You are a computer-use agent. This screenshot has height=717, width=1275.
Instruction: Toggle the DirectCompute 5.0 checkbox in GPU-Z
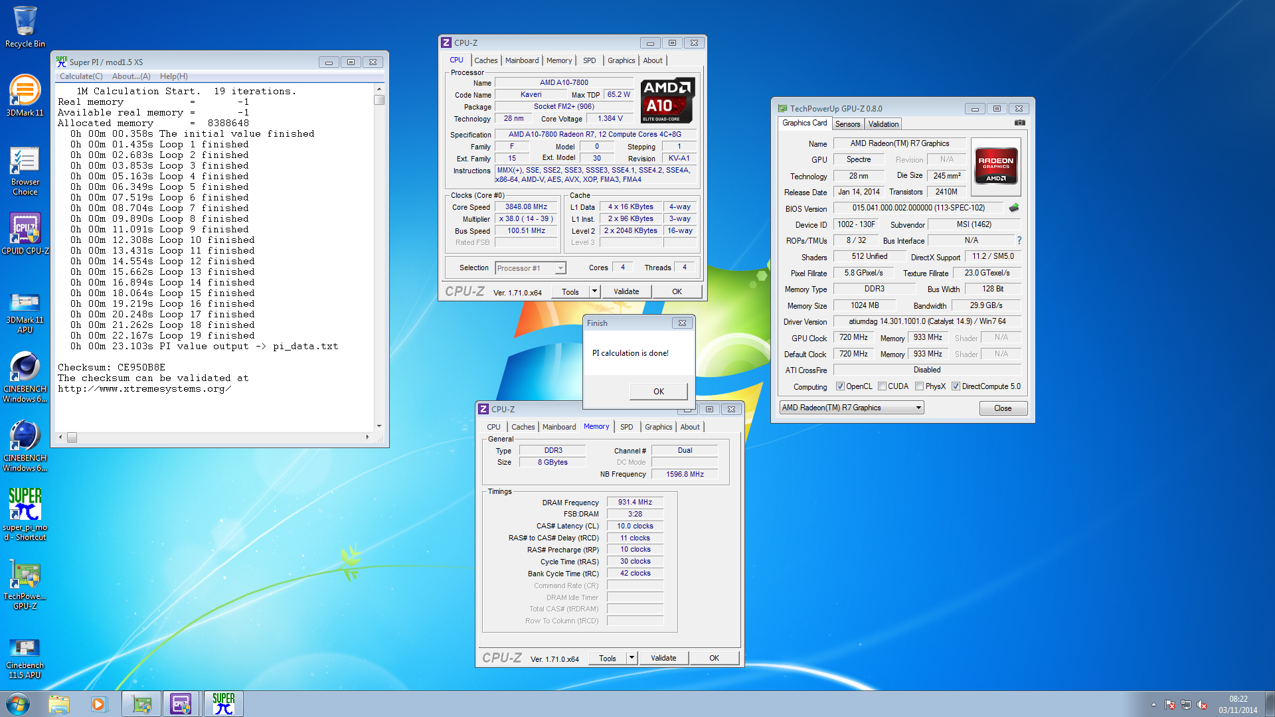956,386
